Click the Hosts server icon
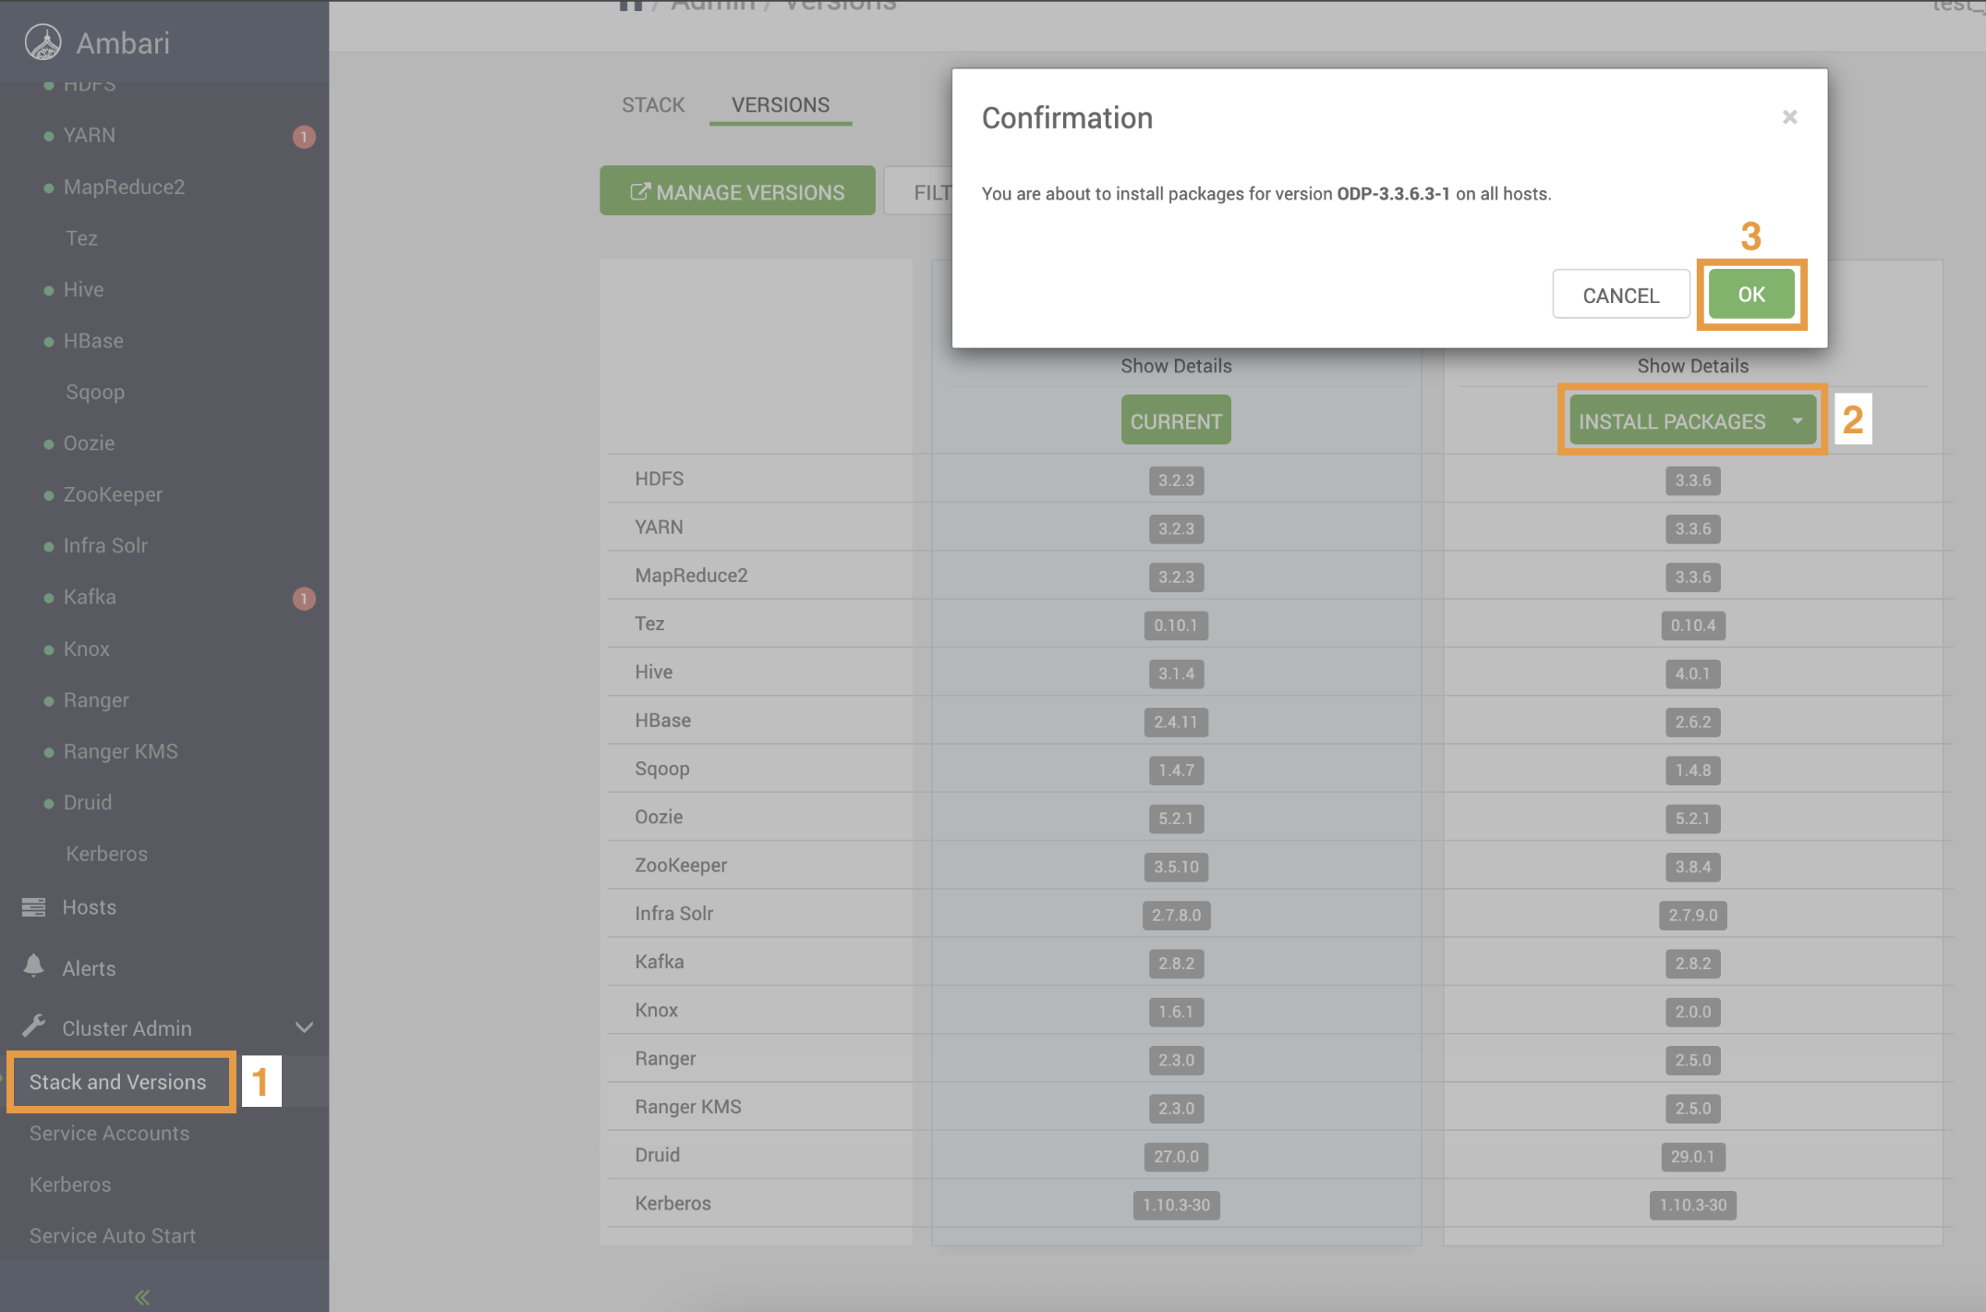 pyautogui.click(x=33, y=907)
